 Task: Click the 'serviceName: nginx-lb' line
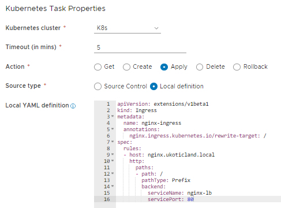click(179, 193)
